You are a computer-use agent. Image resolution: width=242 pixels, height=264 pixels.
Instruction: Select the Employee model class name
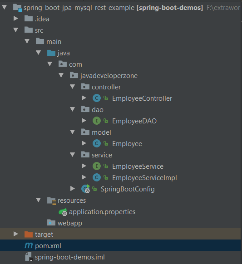(127, 144)
